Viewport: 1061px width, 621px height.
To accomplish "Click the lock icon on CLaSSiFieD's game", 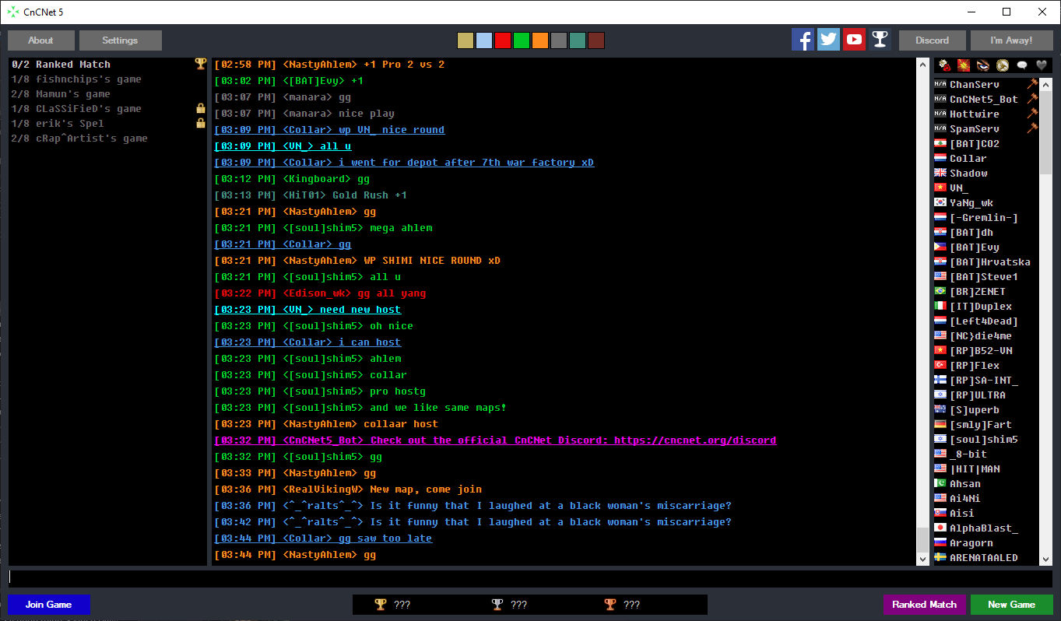I will [201, 108].
